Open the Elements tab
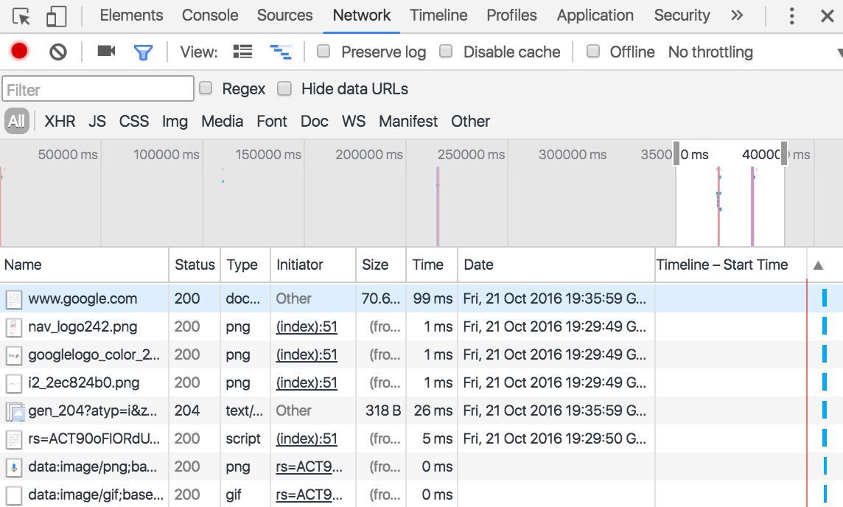843x507 pixels. pos(132,15)
